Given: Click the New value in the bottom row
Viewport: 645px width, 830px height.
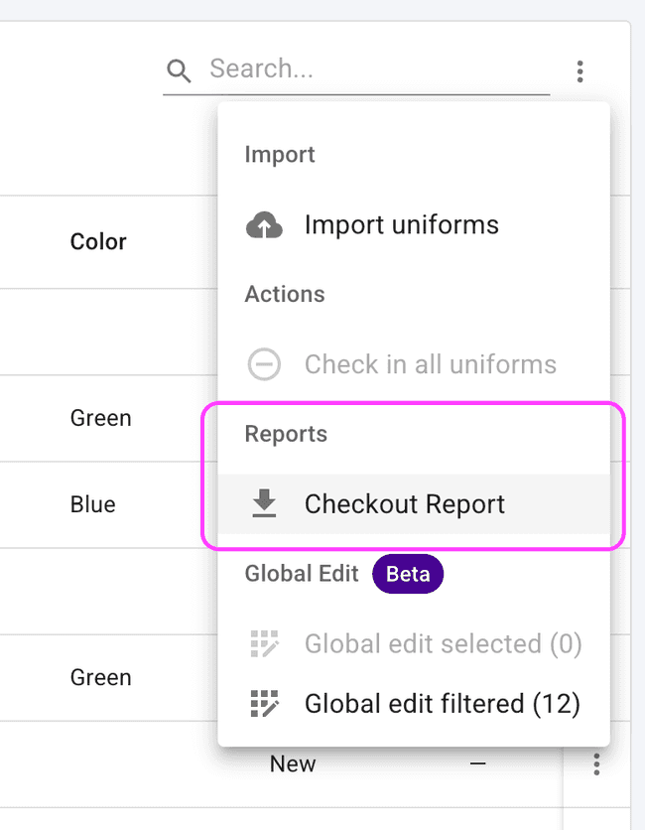Looking at the screenshot, I should pyautogui.click(x=293, y=764).
